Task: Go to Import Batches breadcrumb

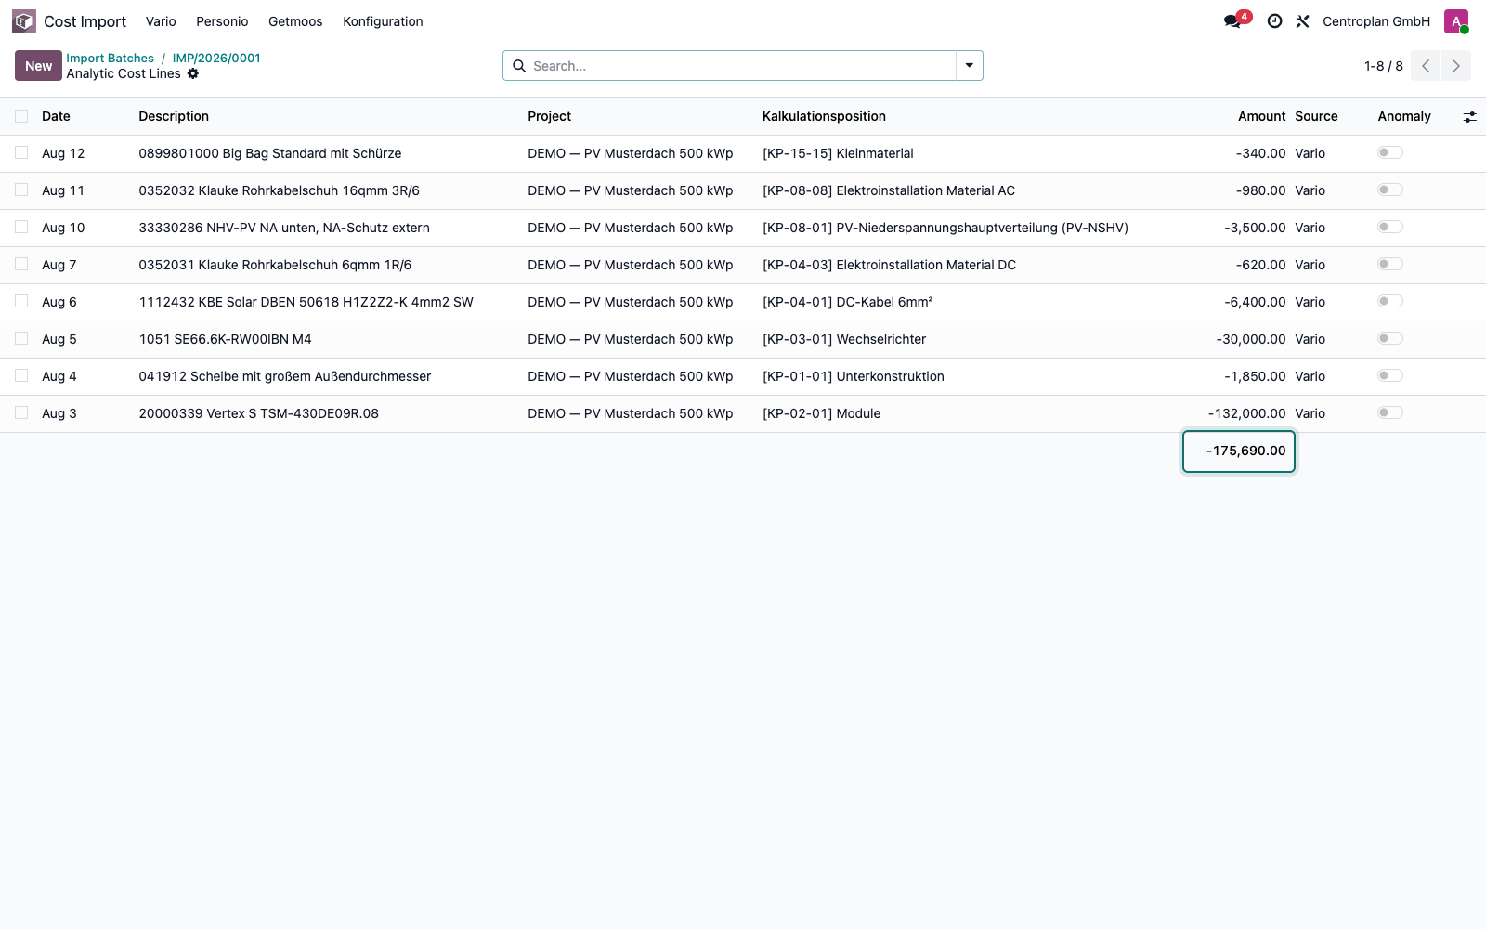Action: coord(110,58)
